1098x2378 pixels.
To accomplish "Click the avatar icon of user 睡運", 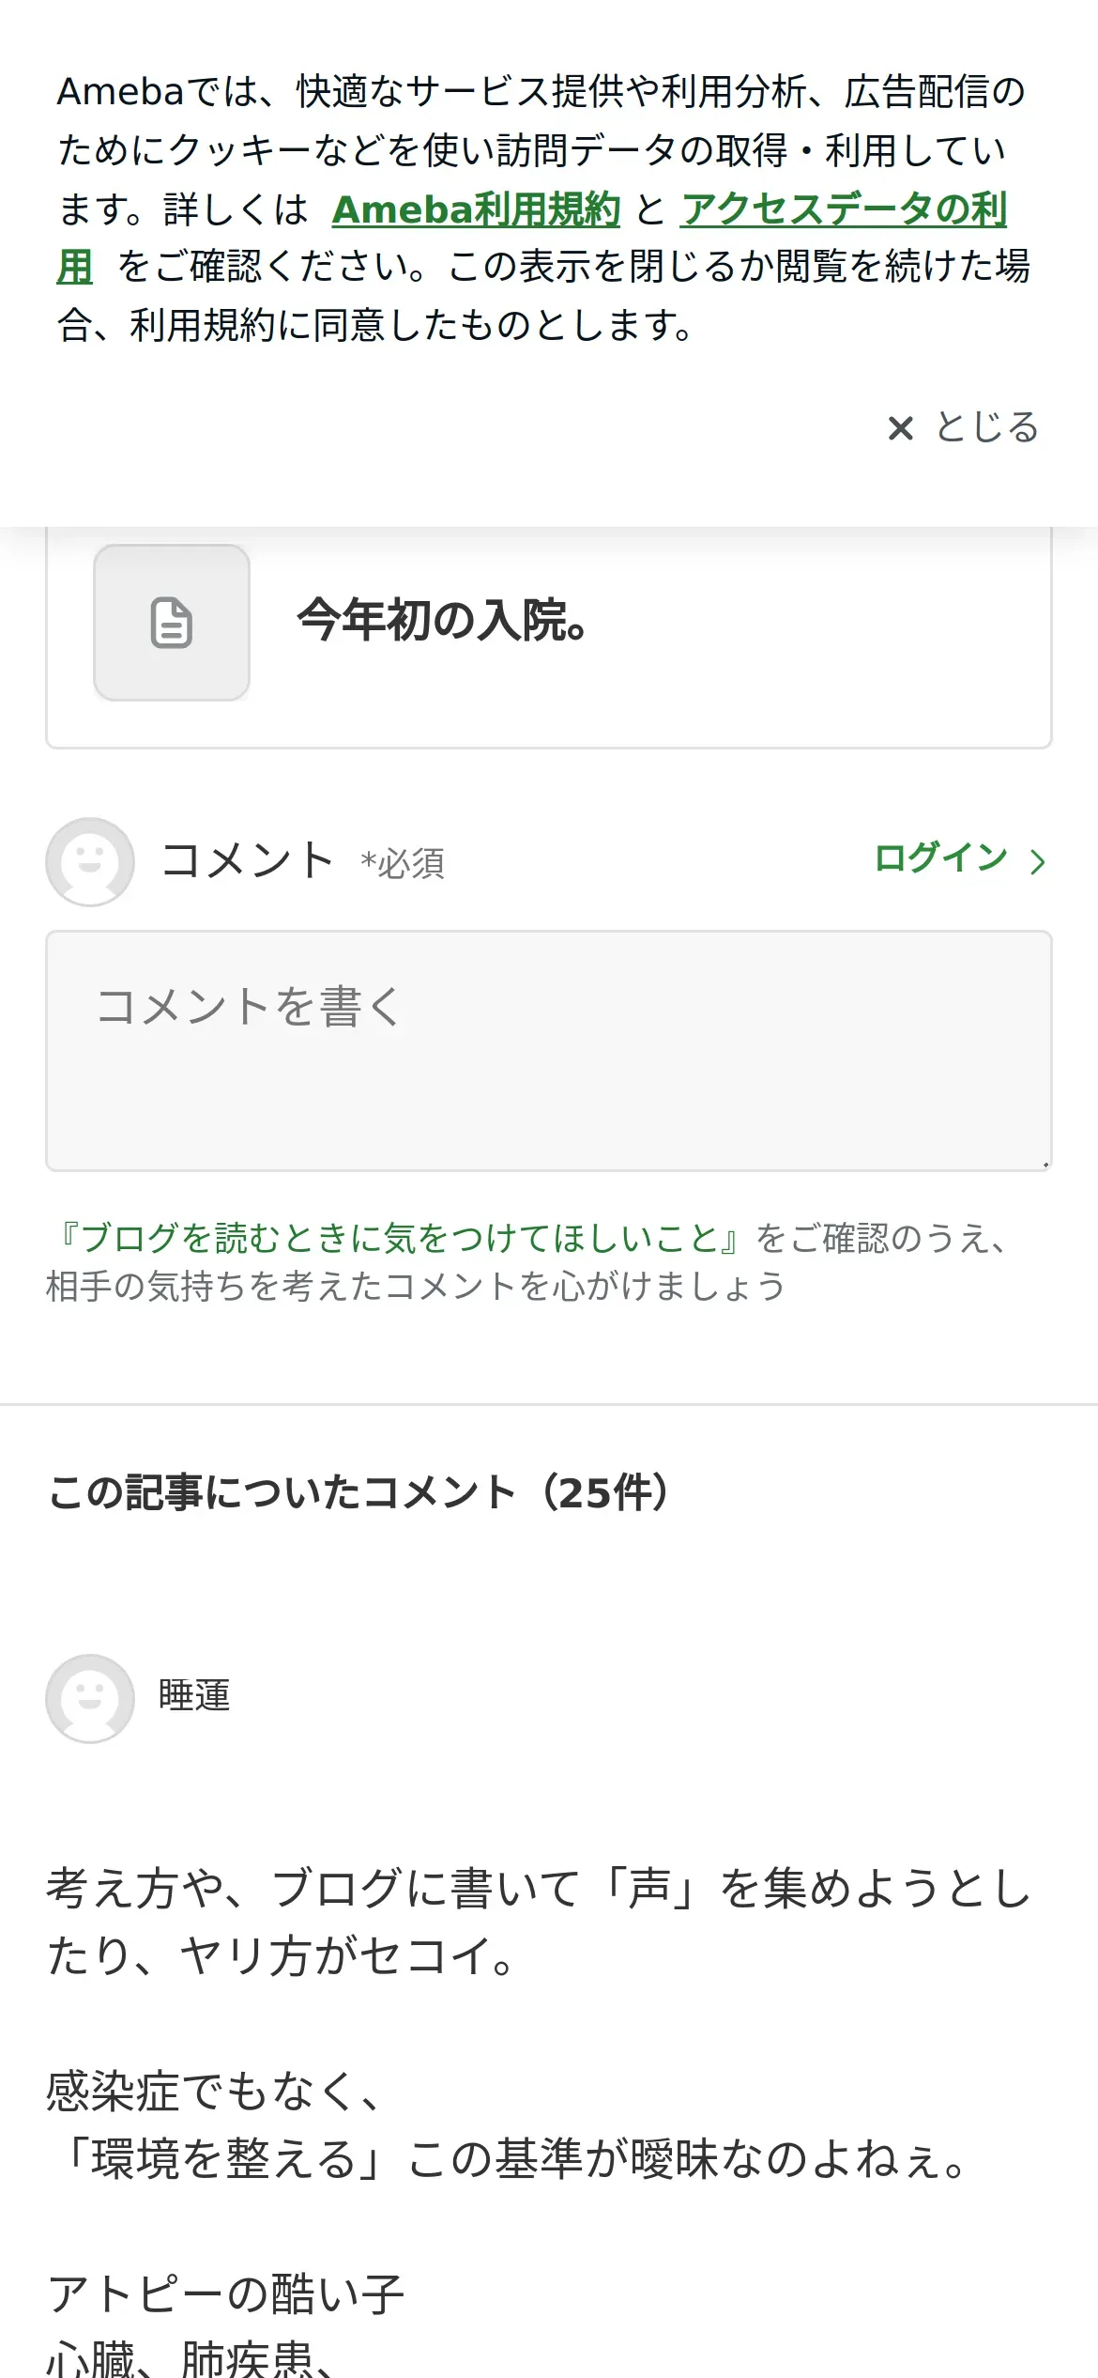I will coord(90,1699).
